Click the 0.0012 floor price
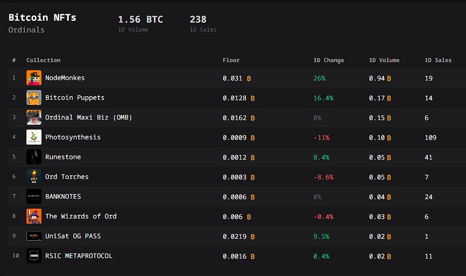 point(234,158)
